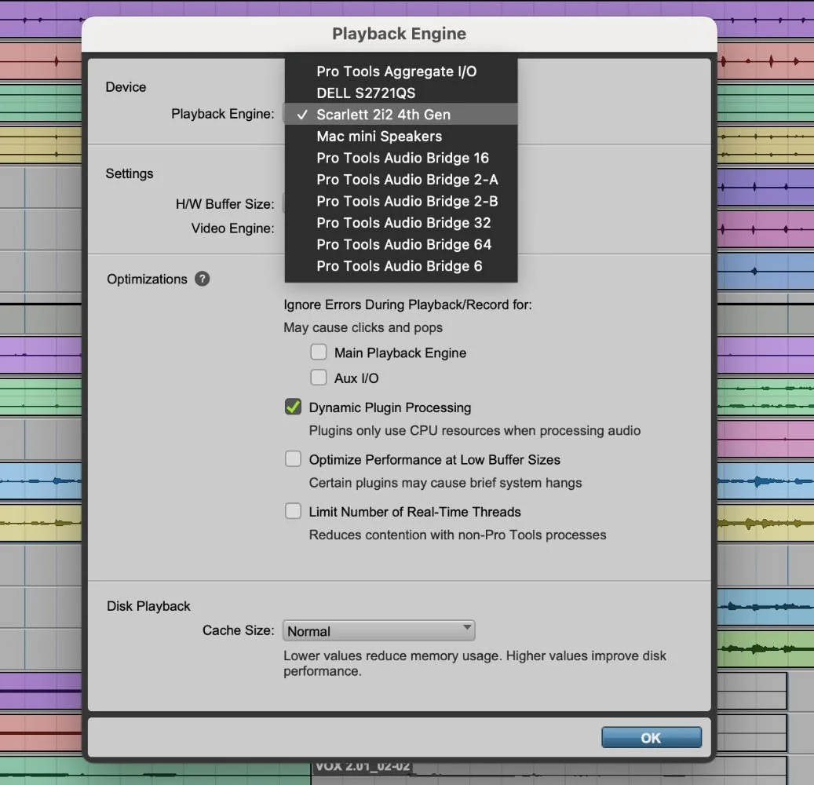The height and width of the screenshot is (785, 814).
Task: Click the Video Engine label
Action: click(x=232, y=228)
